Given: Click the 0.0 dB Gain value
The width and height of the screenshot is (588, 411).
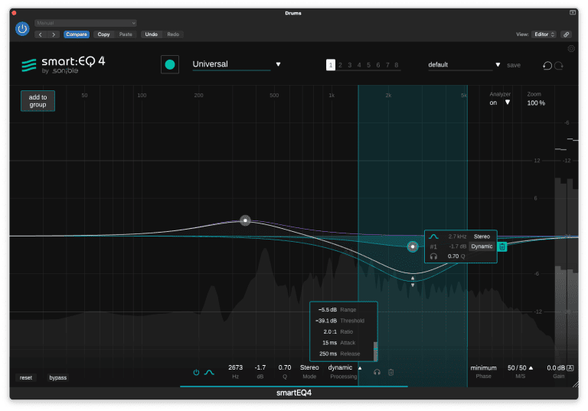Looking at the screenshot, I should [x=556, y=368].
